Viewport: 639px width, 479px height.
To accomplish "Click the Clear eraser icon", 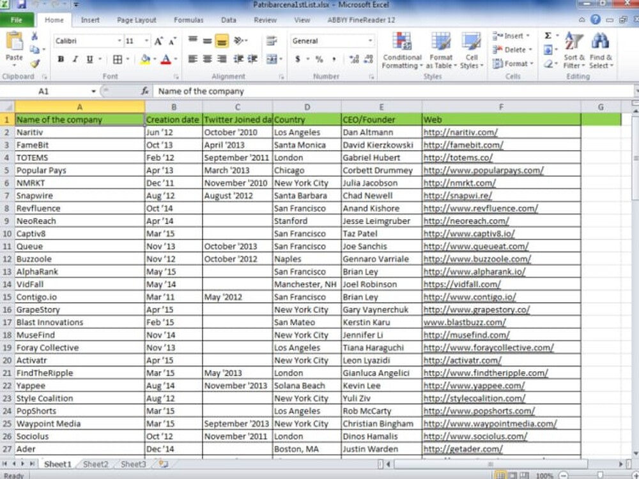I will click(x=548, y=63).
